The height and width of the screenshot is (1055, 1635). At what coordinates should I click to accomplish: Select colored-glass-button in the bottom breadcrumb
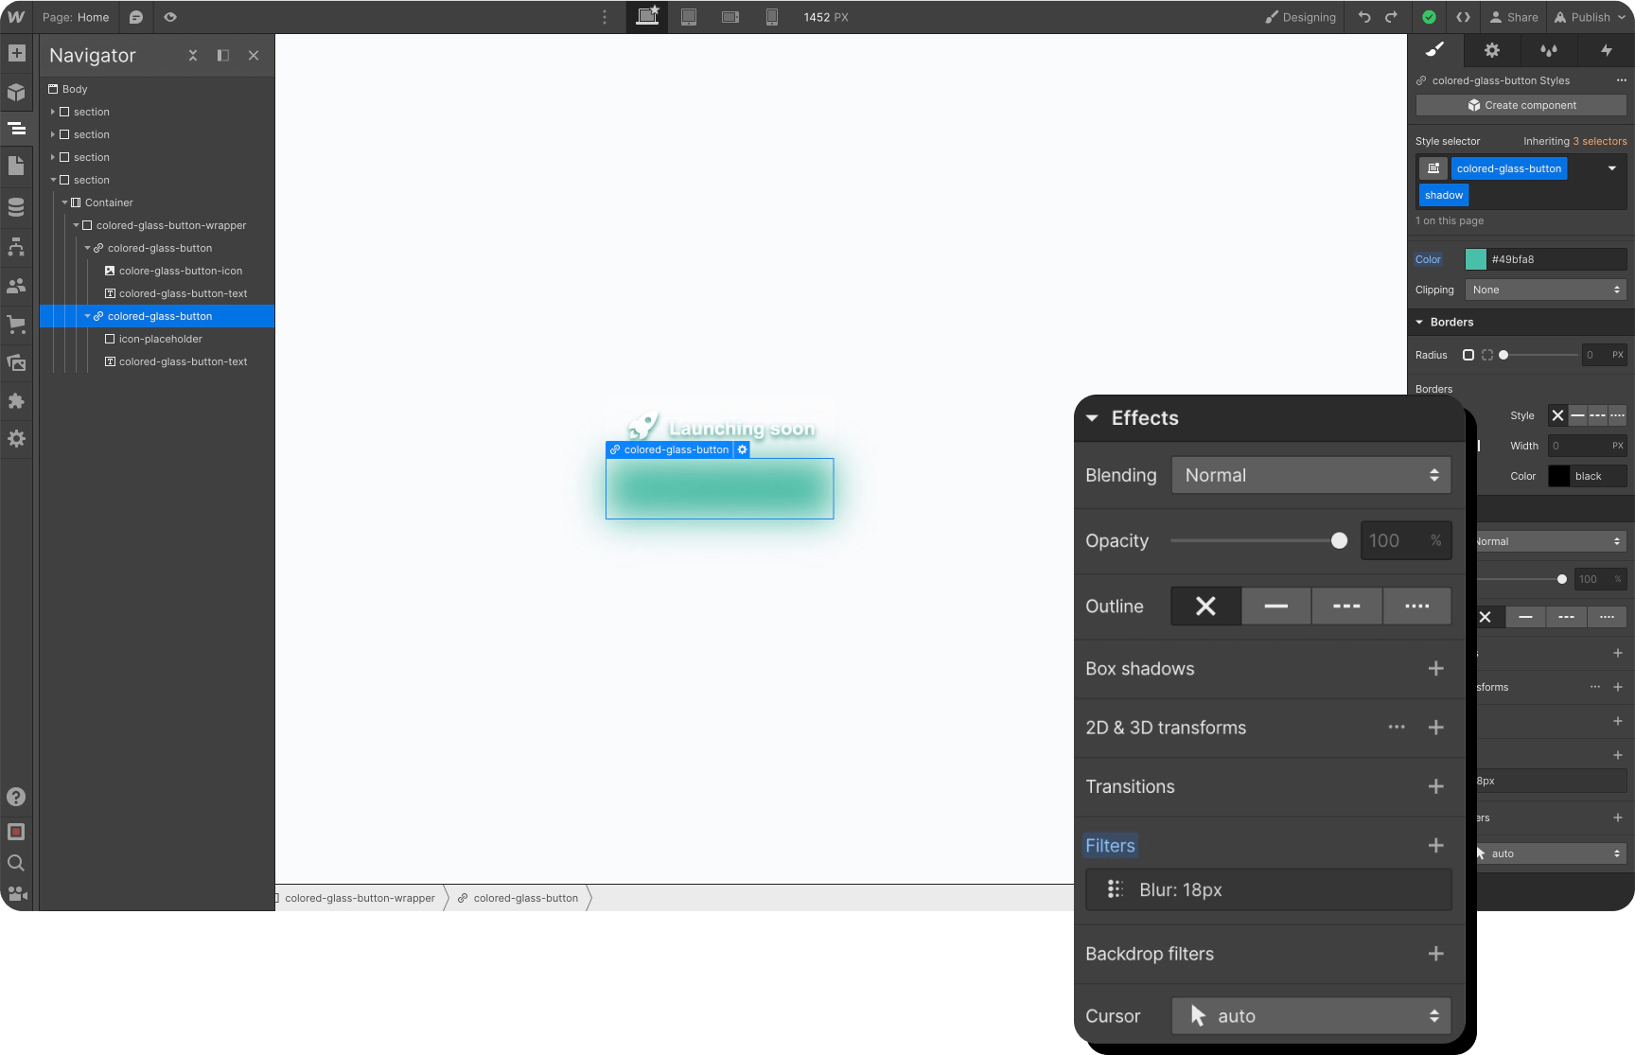pos(523,897)
